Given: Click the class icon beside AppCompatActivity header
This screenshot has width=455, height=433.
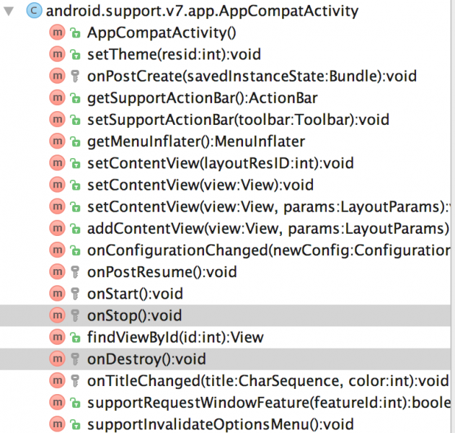Looking at the screenshot, I should (34, 11).
